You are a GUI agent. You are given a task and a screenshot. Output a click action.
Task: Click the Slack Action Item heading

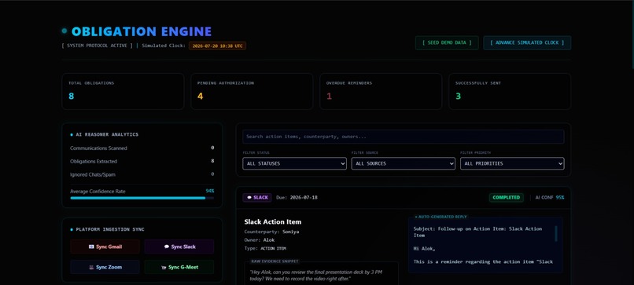click(272, 221)
